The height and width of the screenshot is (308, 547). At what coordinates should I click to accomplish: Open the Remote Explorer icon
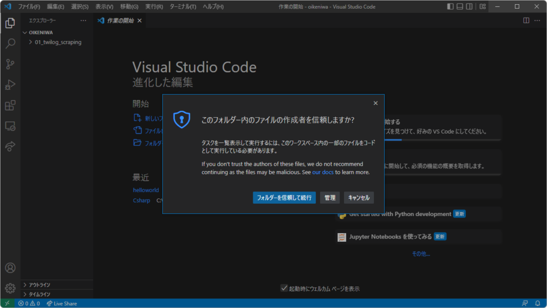[10, 126]
